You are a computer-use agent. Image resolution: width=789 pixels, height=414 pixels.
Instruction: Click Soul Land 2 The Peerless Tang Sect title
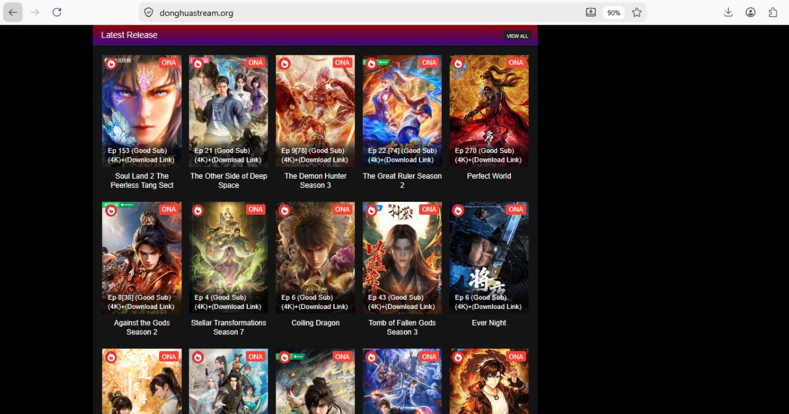[x=142, y=181]
